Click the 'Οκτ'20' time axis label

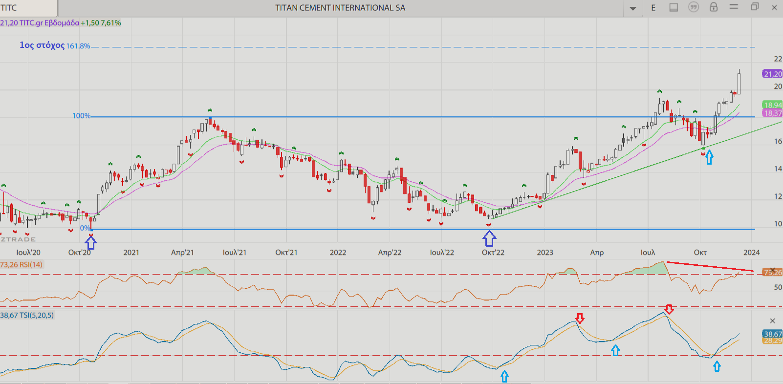[x=80, y=253]
